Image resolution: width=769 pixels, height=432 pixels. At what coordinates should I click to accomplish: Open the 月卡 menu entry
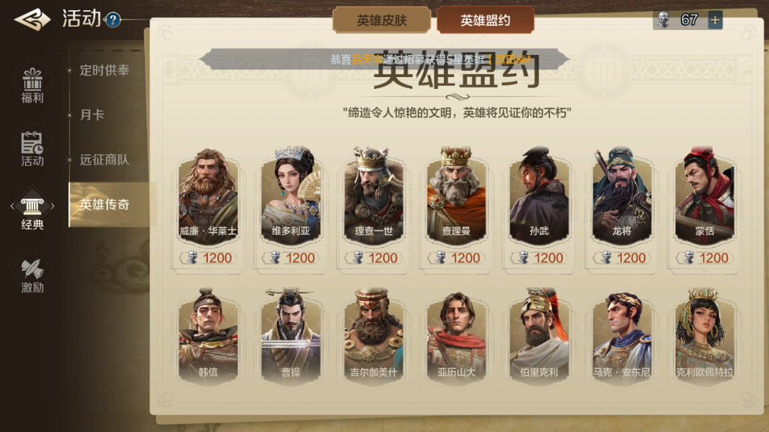pyautogui.click(x=92, y=115)
